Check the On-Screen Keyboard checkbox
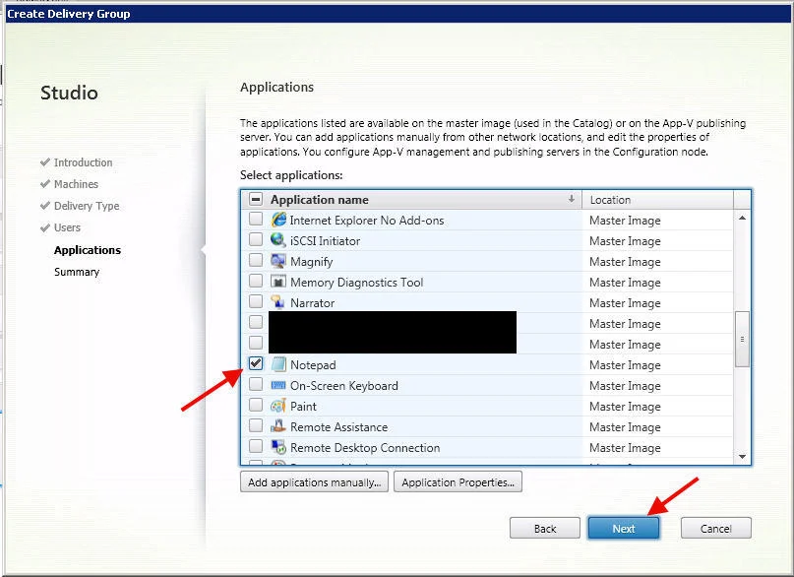 click(x=256, y=384)
